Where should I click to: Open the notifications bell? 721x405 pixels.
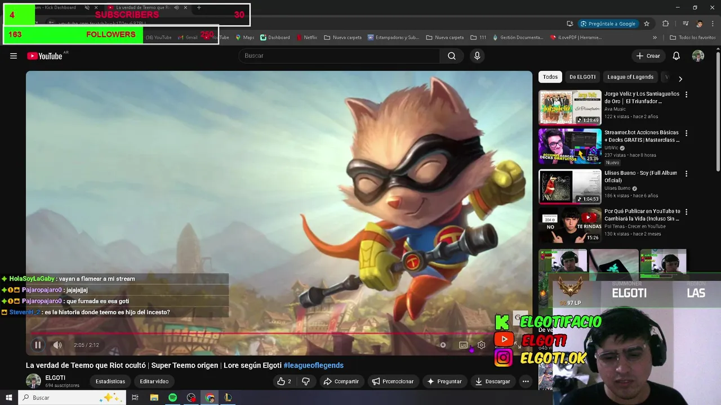point(677,56)
